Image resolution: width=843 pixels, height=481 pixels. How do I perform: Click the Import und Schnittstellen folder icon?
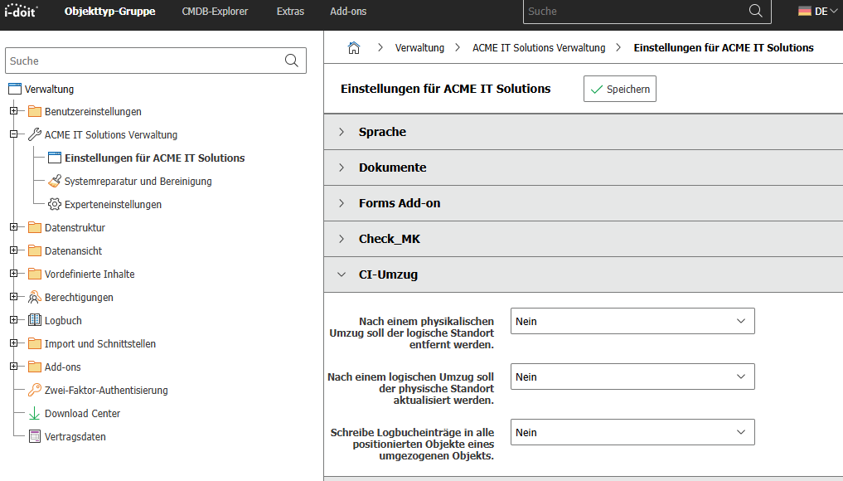(x=35, y=343)
